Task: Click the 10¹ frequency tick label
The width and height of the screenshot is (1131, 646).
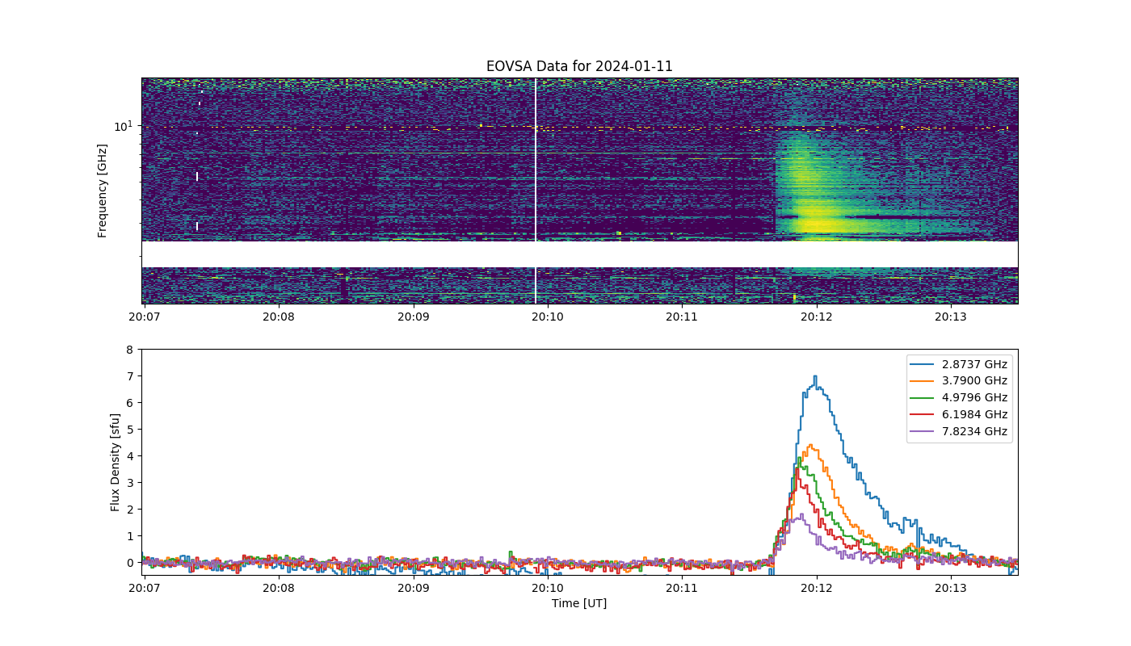Action: 124,126
